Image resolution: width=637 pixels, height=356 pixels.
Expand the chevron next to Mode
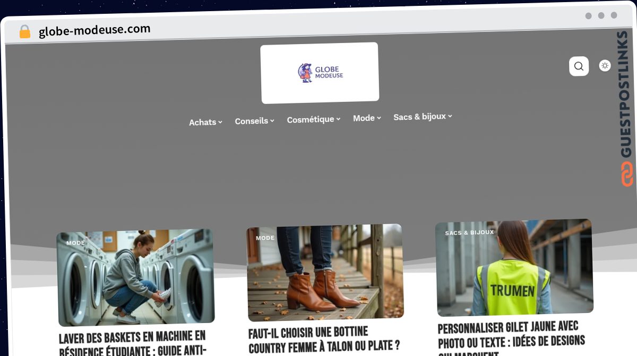coord(379,118)
